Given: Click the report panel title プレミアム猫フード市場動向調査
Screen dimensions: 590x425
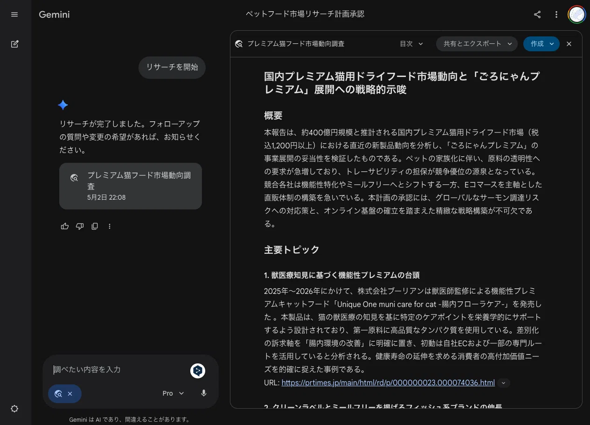Looking at the screenshot, I should (x=296, y=44).
